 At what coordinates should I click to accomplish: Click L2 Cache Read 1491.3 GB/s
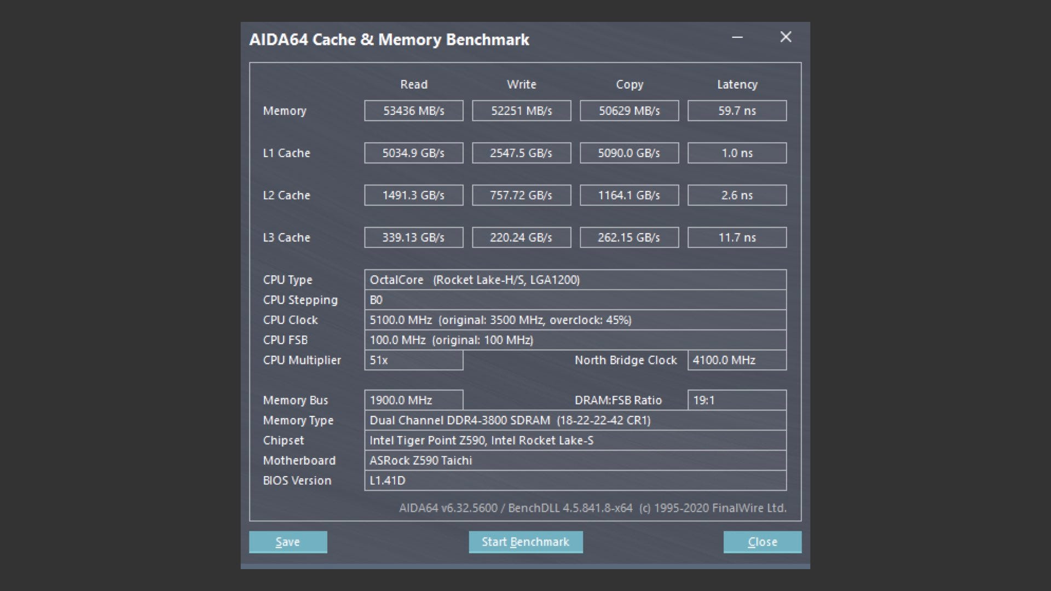[414, 195]
